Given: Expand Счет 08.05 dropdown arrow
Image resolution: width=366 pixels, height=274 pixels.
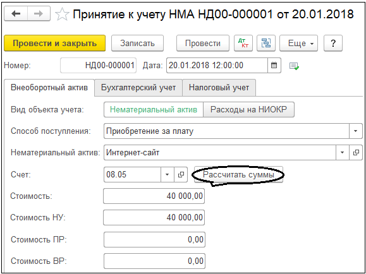Looking at the screenshot, I should 168,174.
